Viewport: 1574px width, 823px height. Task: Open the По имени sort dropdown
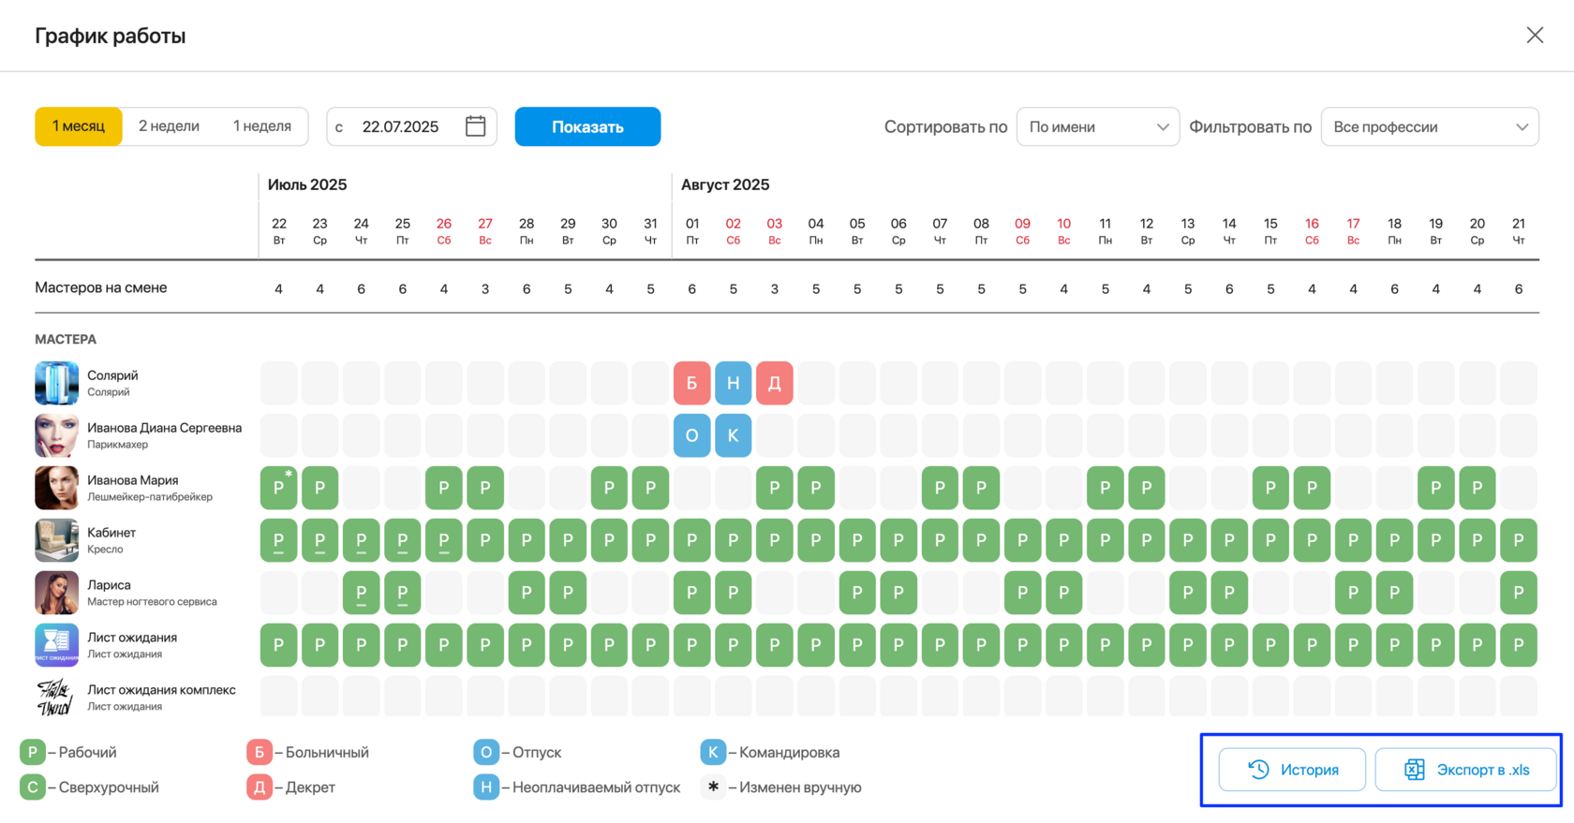click(x=1097, y=127)
